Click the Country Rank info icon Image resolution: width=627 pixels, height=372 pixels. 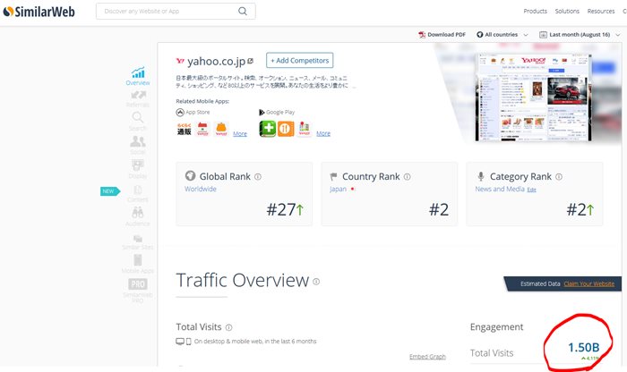pyautogui.click(x=407, y=177)
